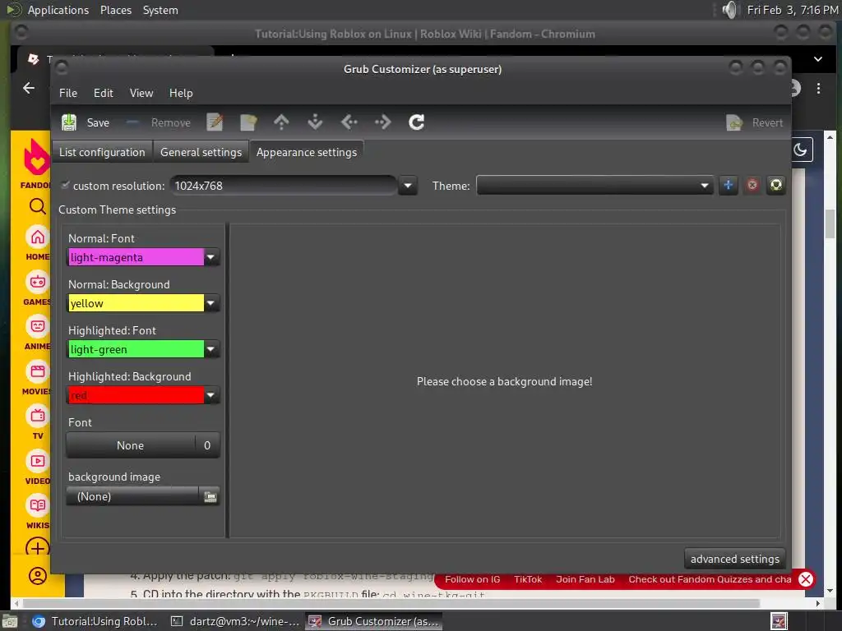
Task: Click the edit entry pencil icon
Action: tap(215, 122)
